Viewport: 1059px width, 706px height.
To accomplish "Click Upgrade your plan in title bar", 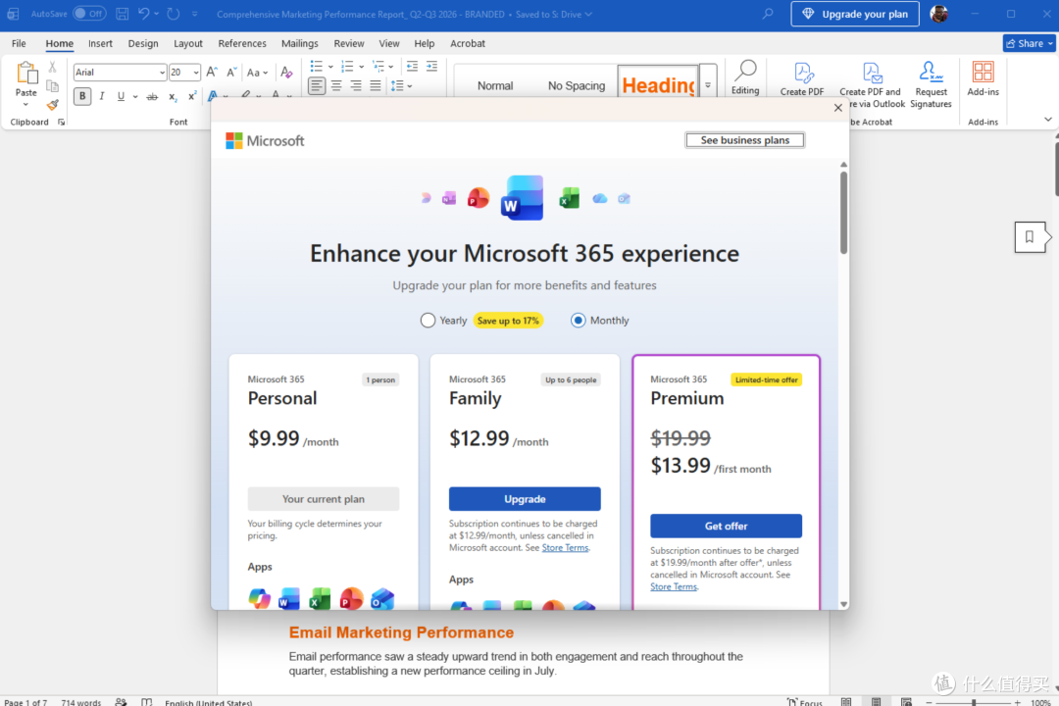I will (854, 14).
